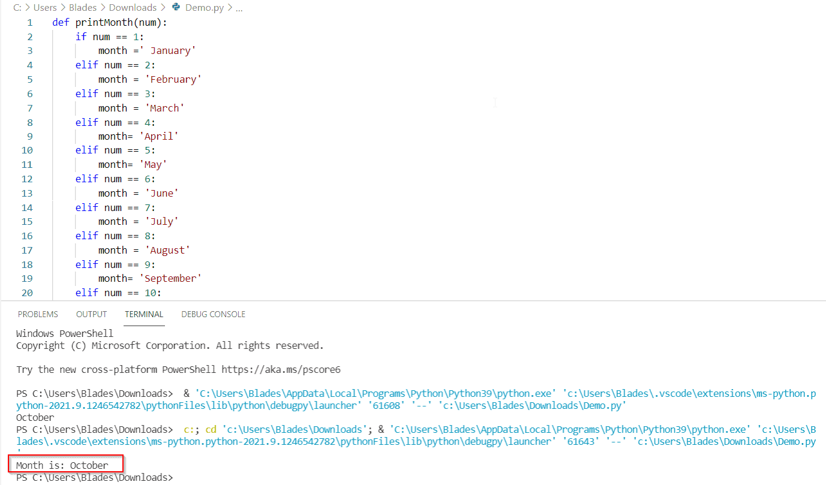
Task: Click the bare 'October' output line in the terminal
Action: coord(35,418)
